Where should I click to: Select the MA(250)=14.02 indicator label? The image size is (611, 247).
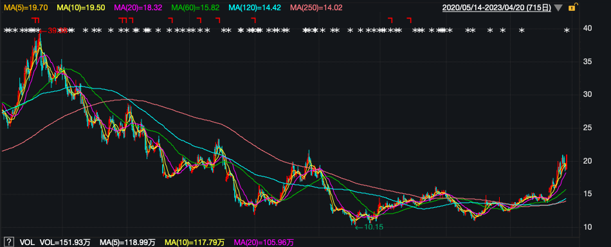(x=316, y=8)
